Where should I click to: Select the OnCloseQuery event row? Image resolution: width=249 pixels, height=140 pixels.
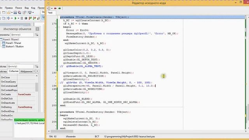coord(18,82)
